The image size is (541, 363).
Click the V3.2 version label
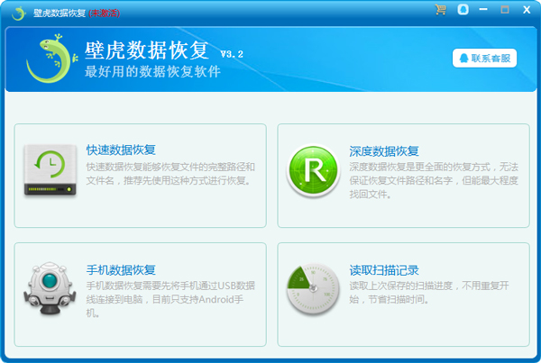click(232, 54)
